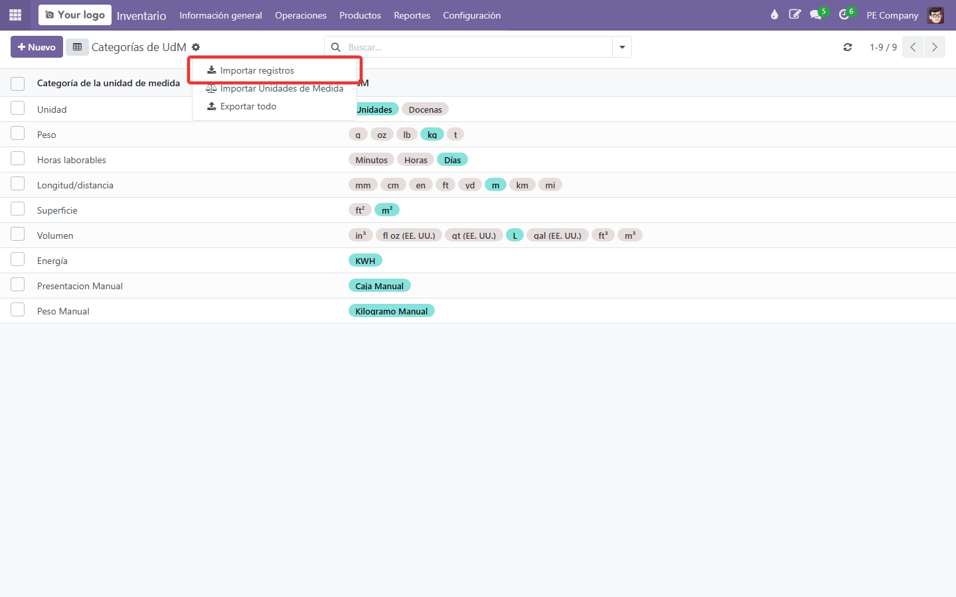Check the Horas laborables row checkbox
The height and width of the screenshot is (597, 956).
18,159
